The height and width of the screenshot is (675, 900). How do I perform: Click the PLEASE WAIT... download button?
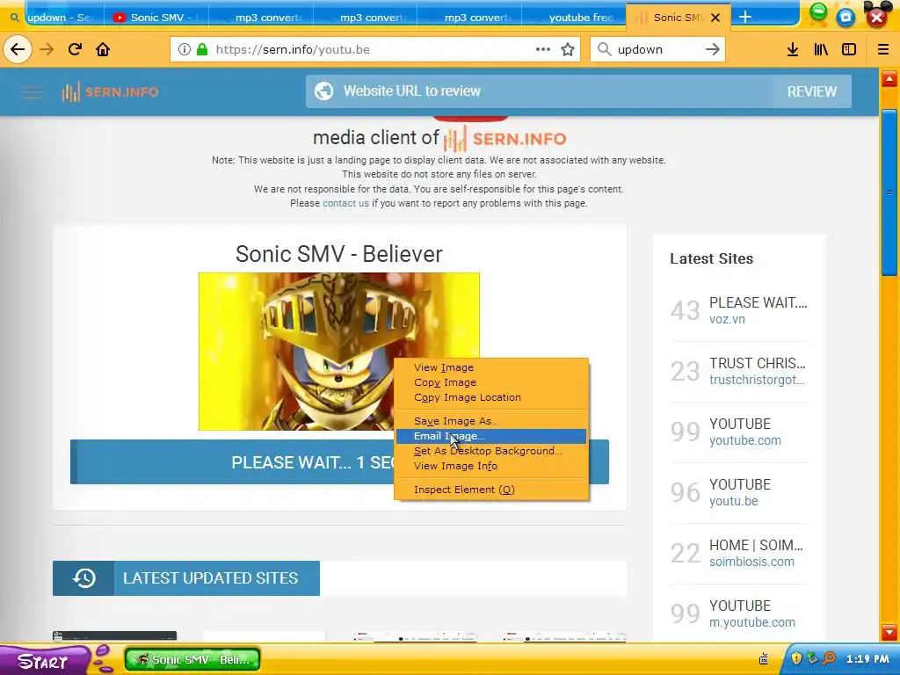(x=340, y=462)
